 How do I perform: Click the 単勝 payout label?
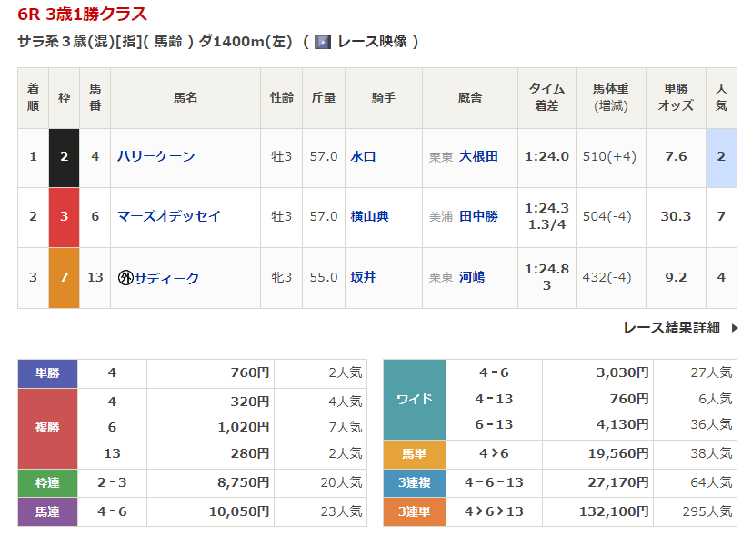tap(47, 372)
